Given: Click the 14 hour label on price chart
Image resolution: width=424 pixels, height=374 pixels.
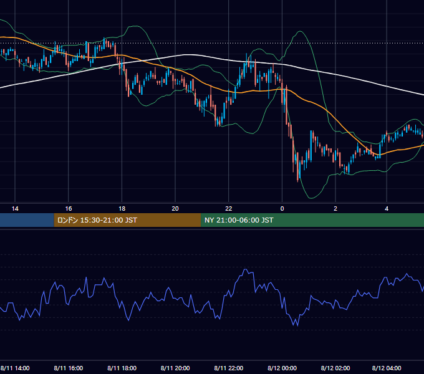Looking at the screenshot, I should [15, 209].
